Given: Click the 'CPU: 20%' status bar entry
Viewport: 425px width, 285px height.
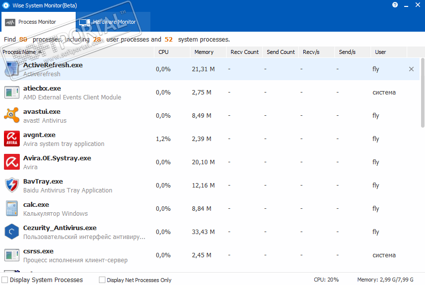Looking at the screenshot, I should 327,280.
